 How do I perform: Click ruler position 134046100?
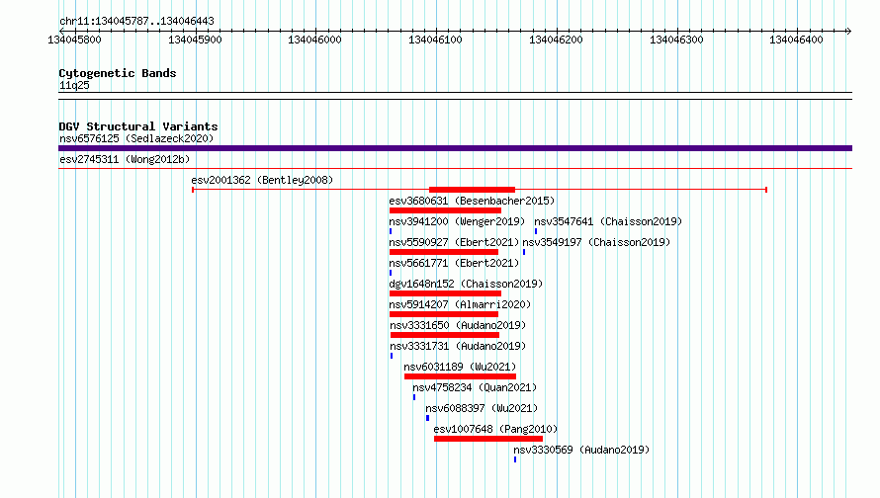click(x=435, y=40)
